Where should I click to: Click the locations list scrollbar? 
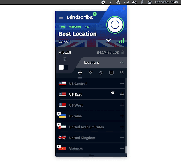126,150
